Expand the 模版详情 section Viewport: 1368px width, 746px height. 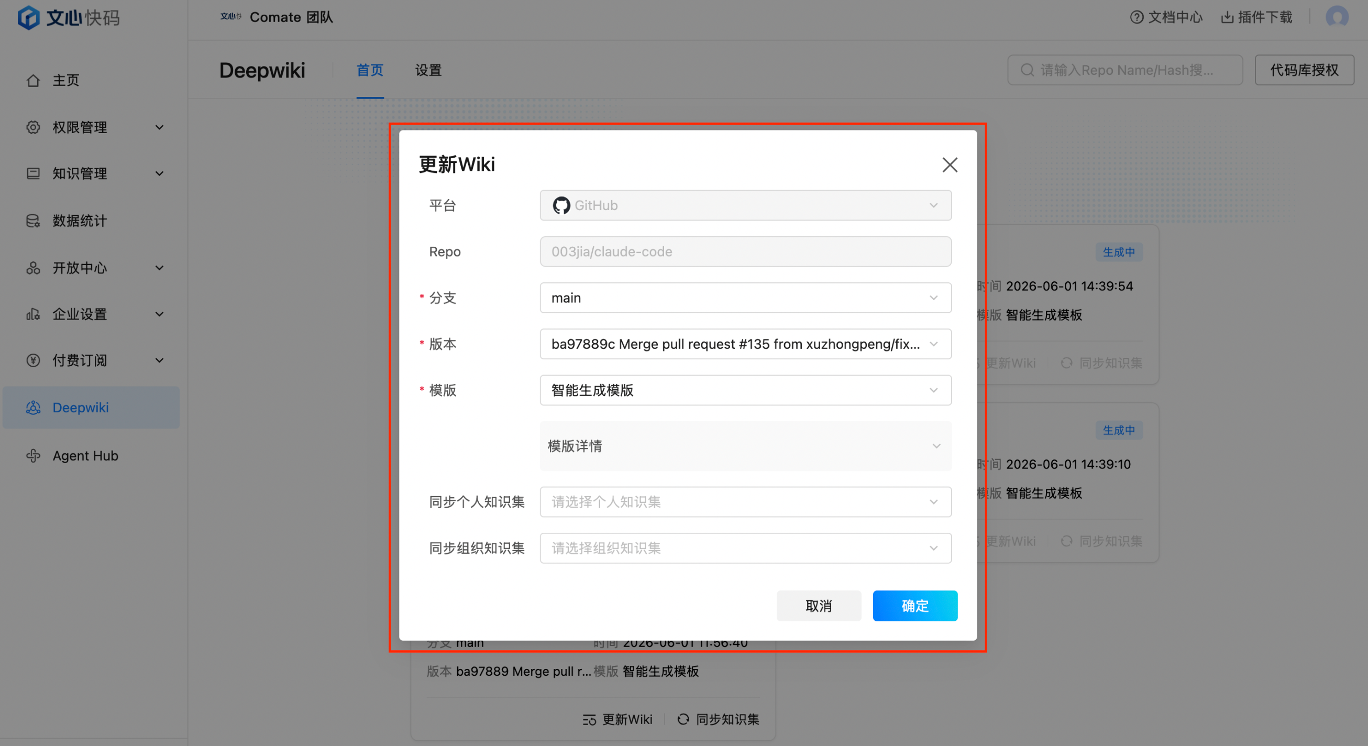pyautogui.click(x=746, y=446)
